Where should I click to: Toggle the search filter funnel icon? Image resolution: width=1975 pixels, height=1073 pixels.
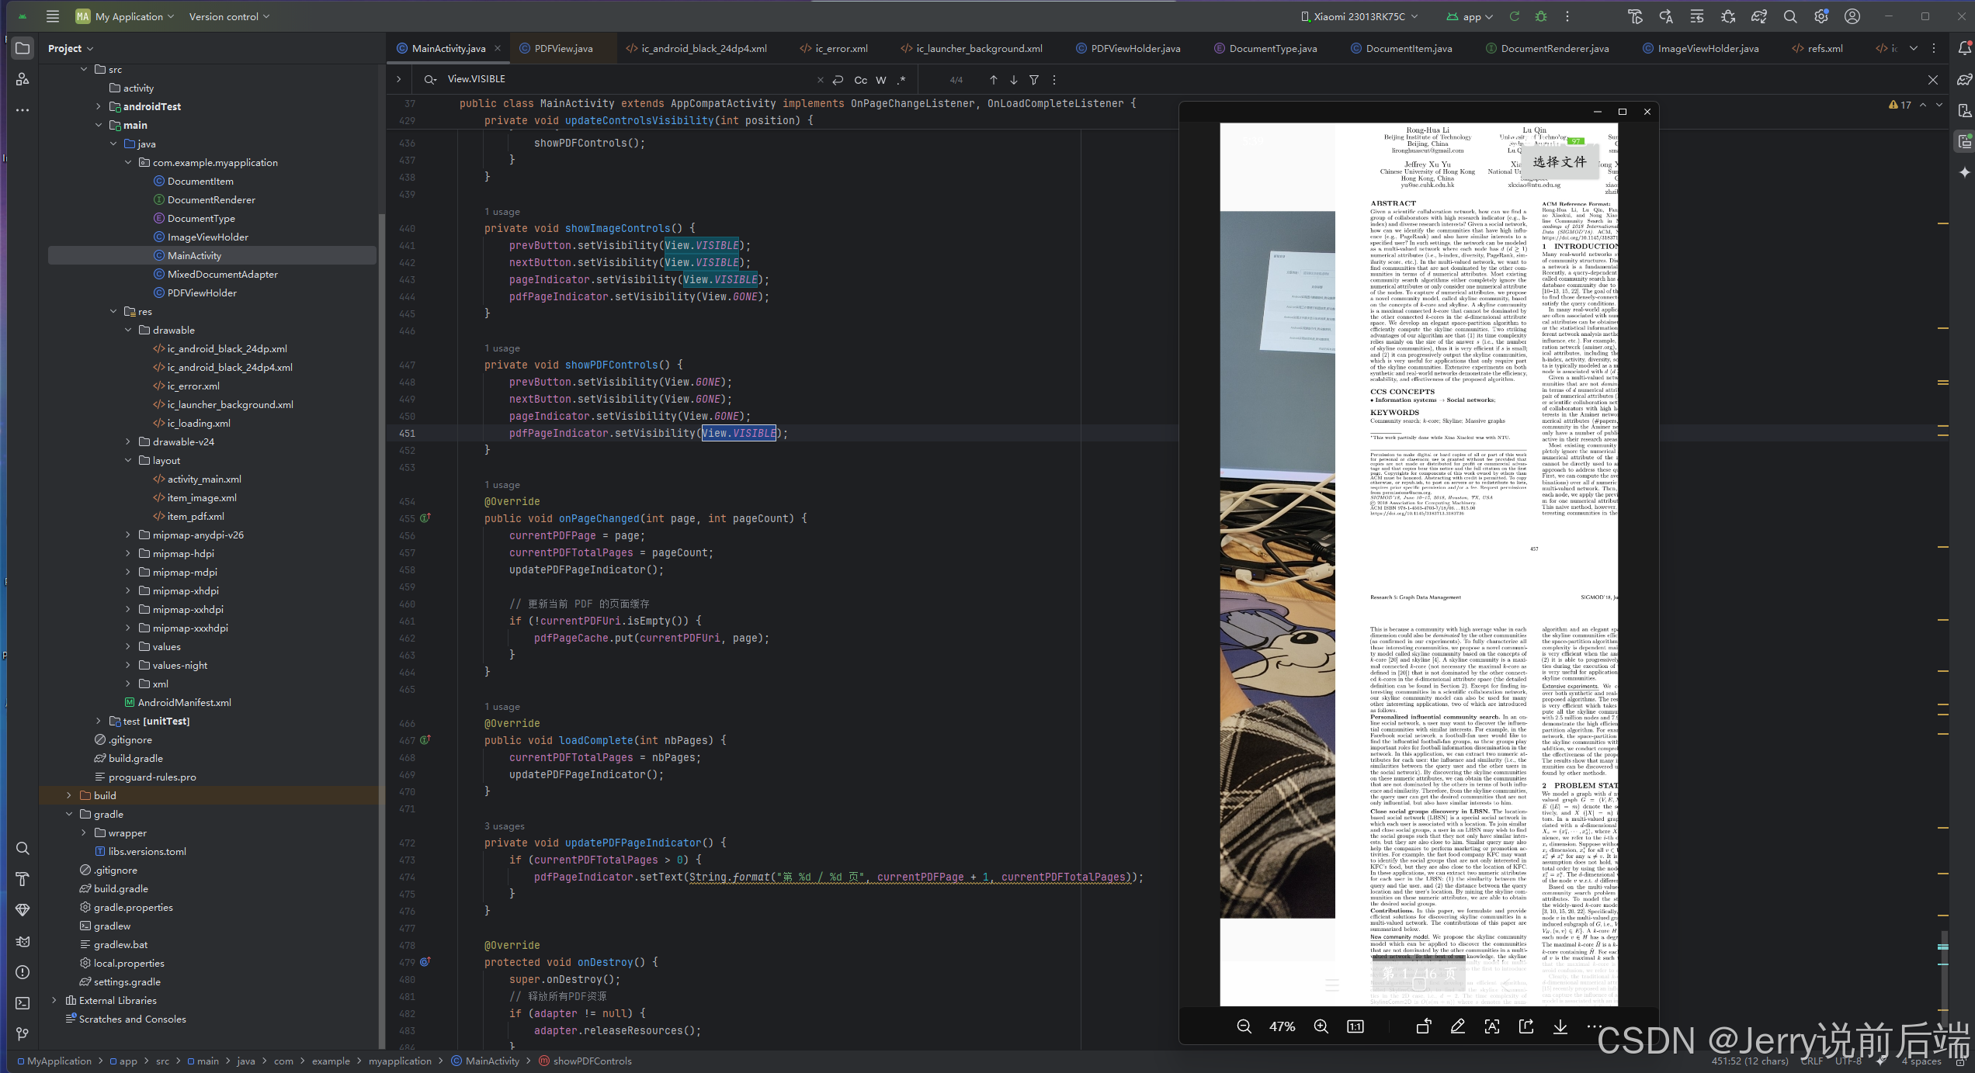1033,79
